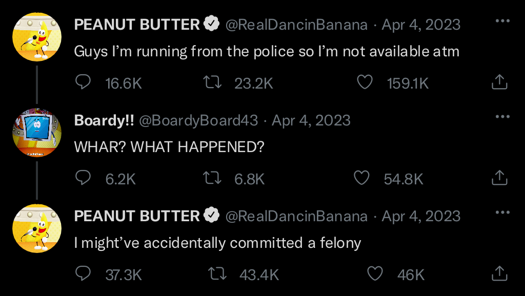The height and width of the screenshot is (296, 525).
Task: Retweet the 'running from the police' tweet
Action: (212, 82)
